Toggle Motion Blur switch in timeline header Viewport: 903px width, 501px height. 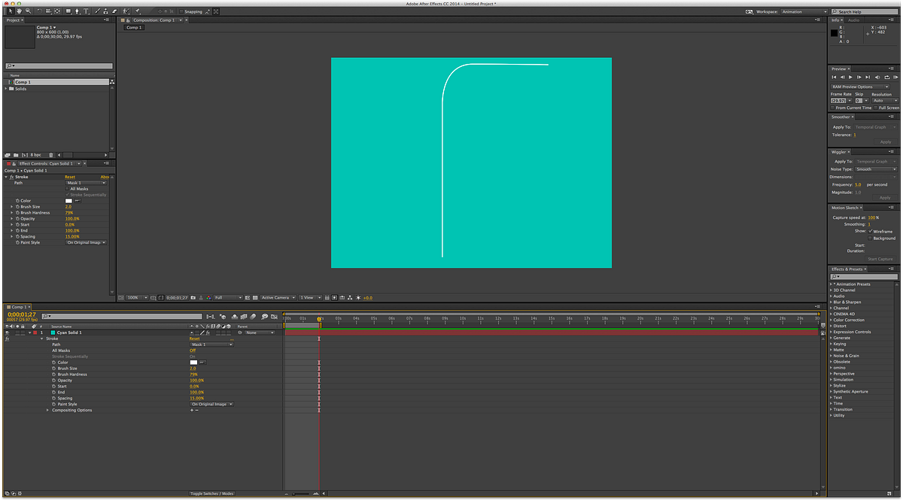254,317
